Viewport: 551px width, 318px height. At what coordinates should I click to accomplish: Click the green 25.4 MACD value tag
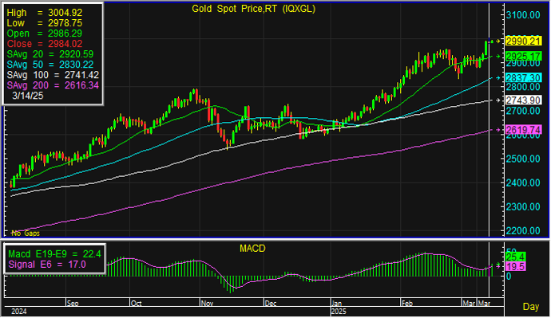(516, 257)
